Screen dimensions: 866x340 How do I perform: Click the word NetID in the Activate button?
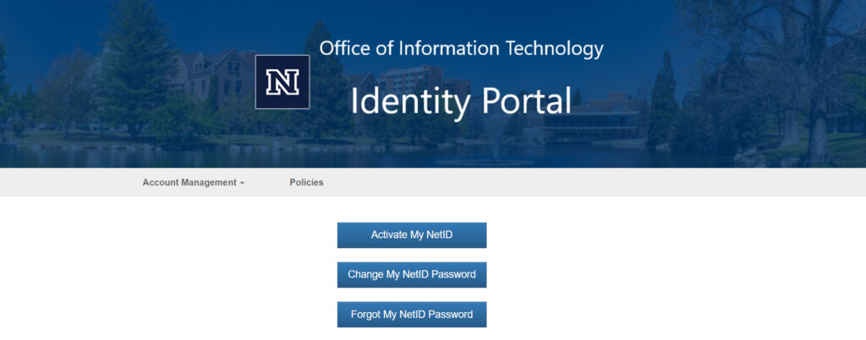(436, 235)
